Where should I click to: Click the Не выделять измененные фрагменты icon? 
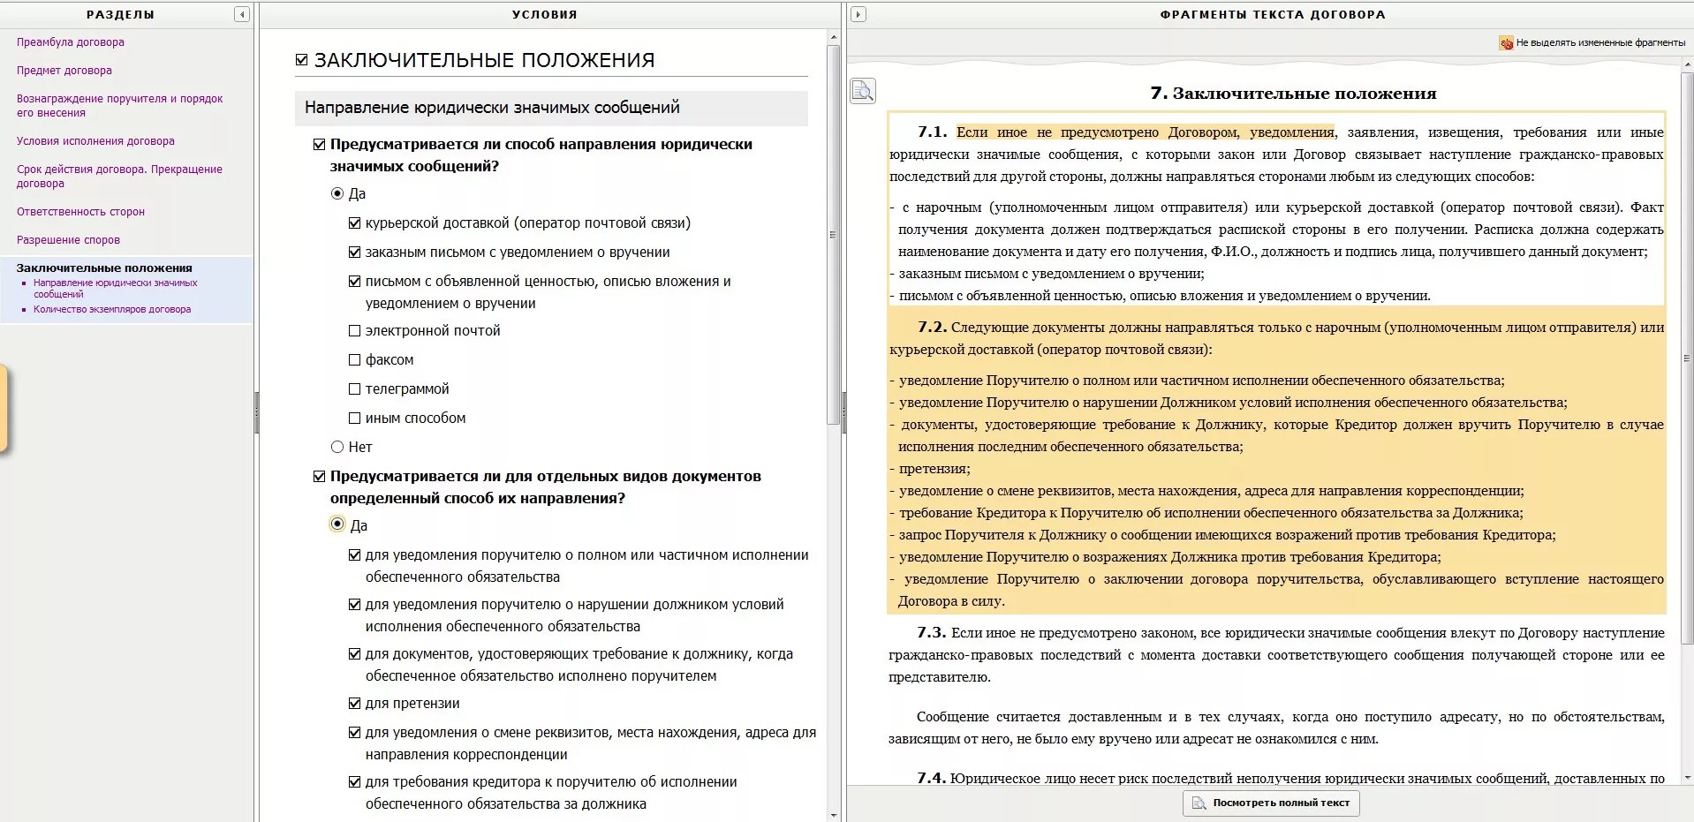coord(1506,42)
